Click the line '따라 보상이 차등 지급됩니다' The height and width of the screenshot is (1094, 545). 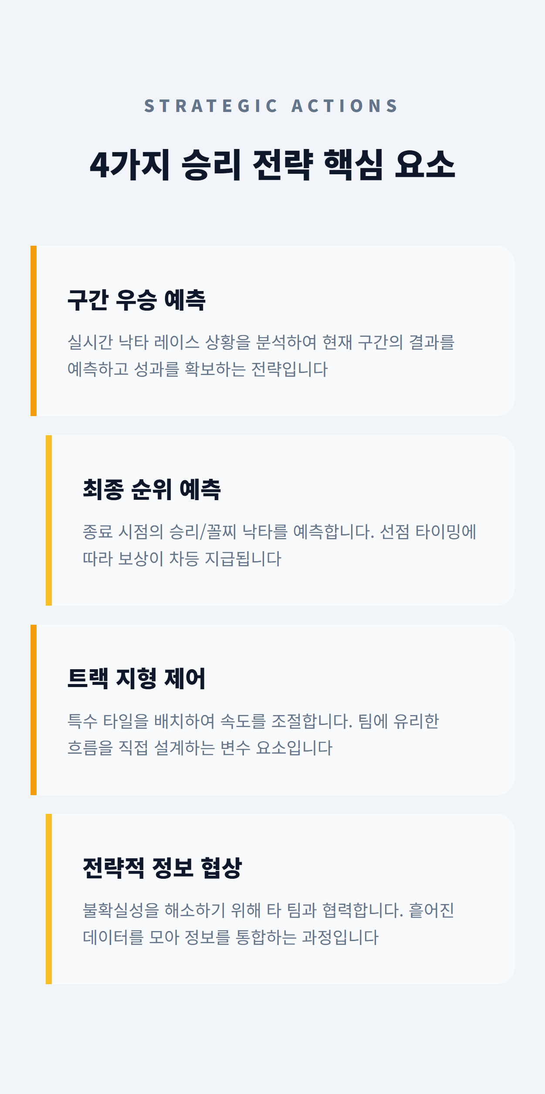182,559
